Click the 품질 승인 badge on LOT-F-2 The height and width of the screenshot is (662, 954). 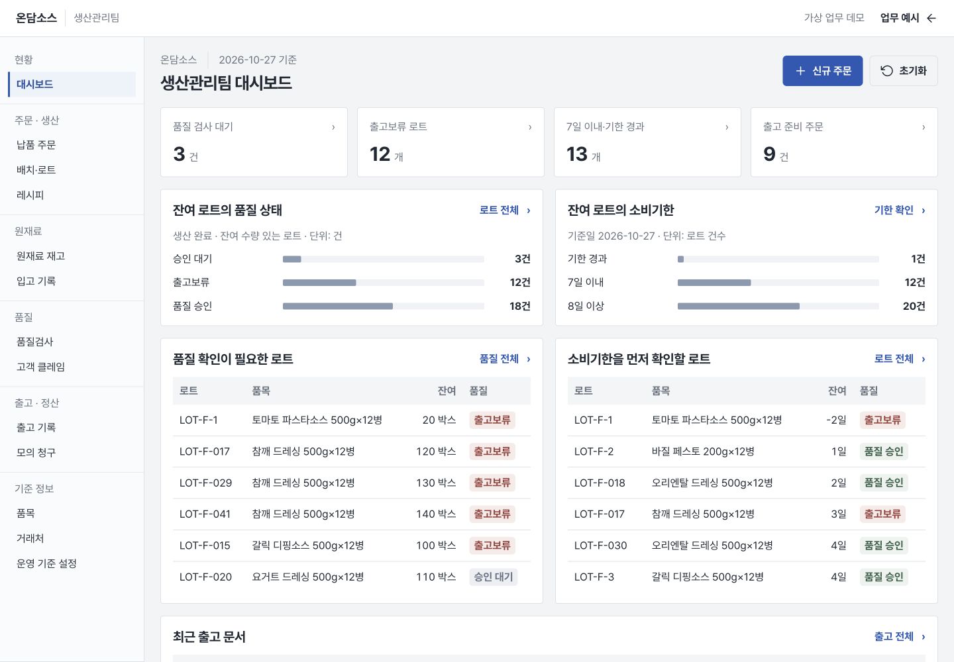(884, 451)
